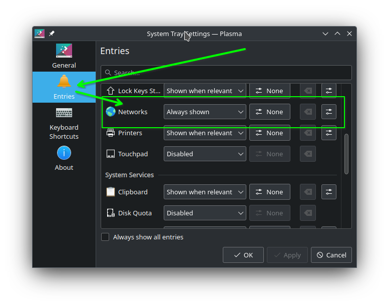Configure Lock Keys Status applet
This screenshot has height=306, width=389.
329,91
